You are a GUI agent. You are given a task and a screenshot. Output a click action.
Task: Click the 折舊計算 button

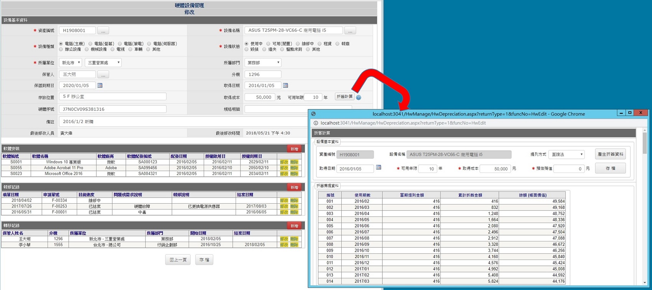pos(344,97)
